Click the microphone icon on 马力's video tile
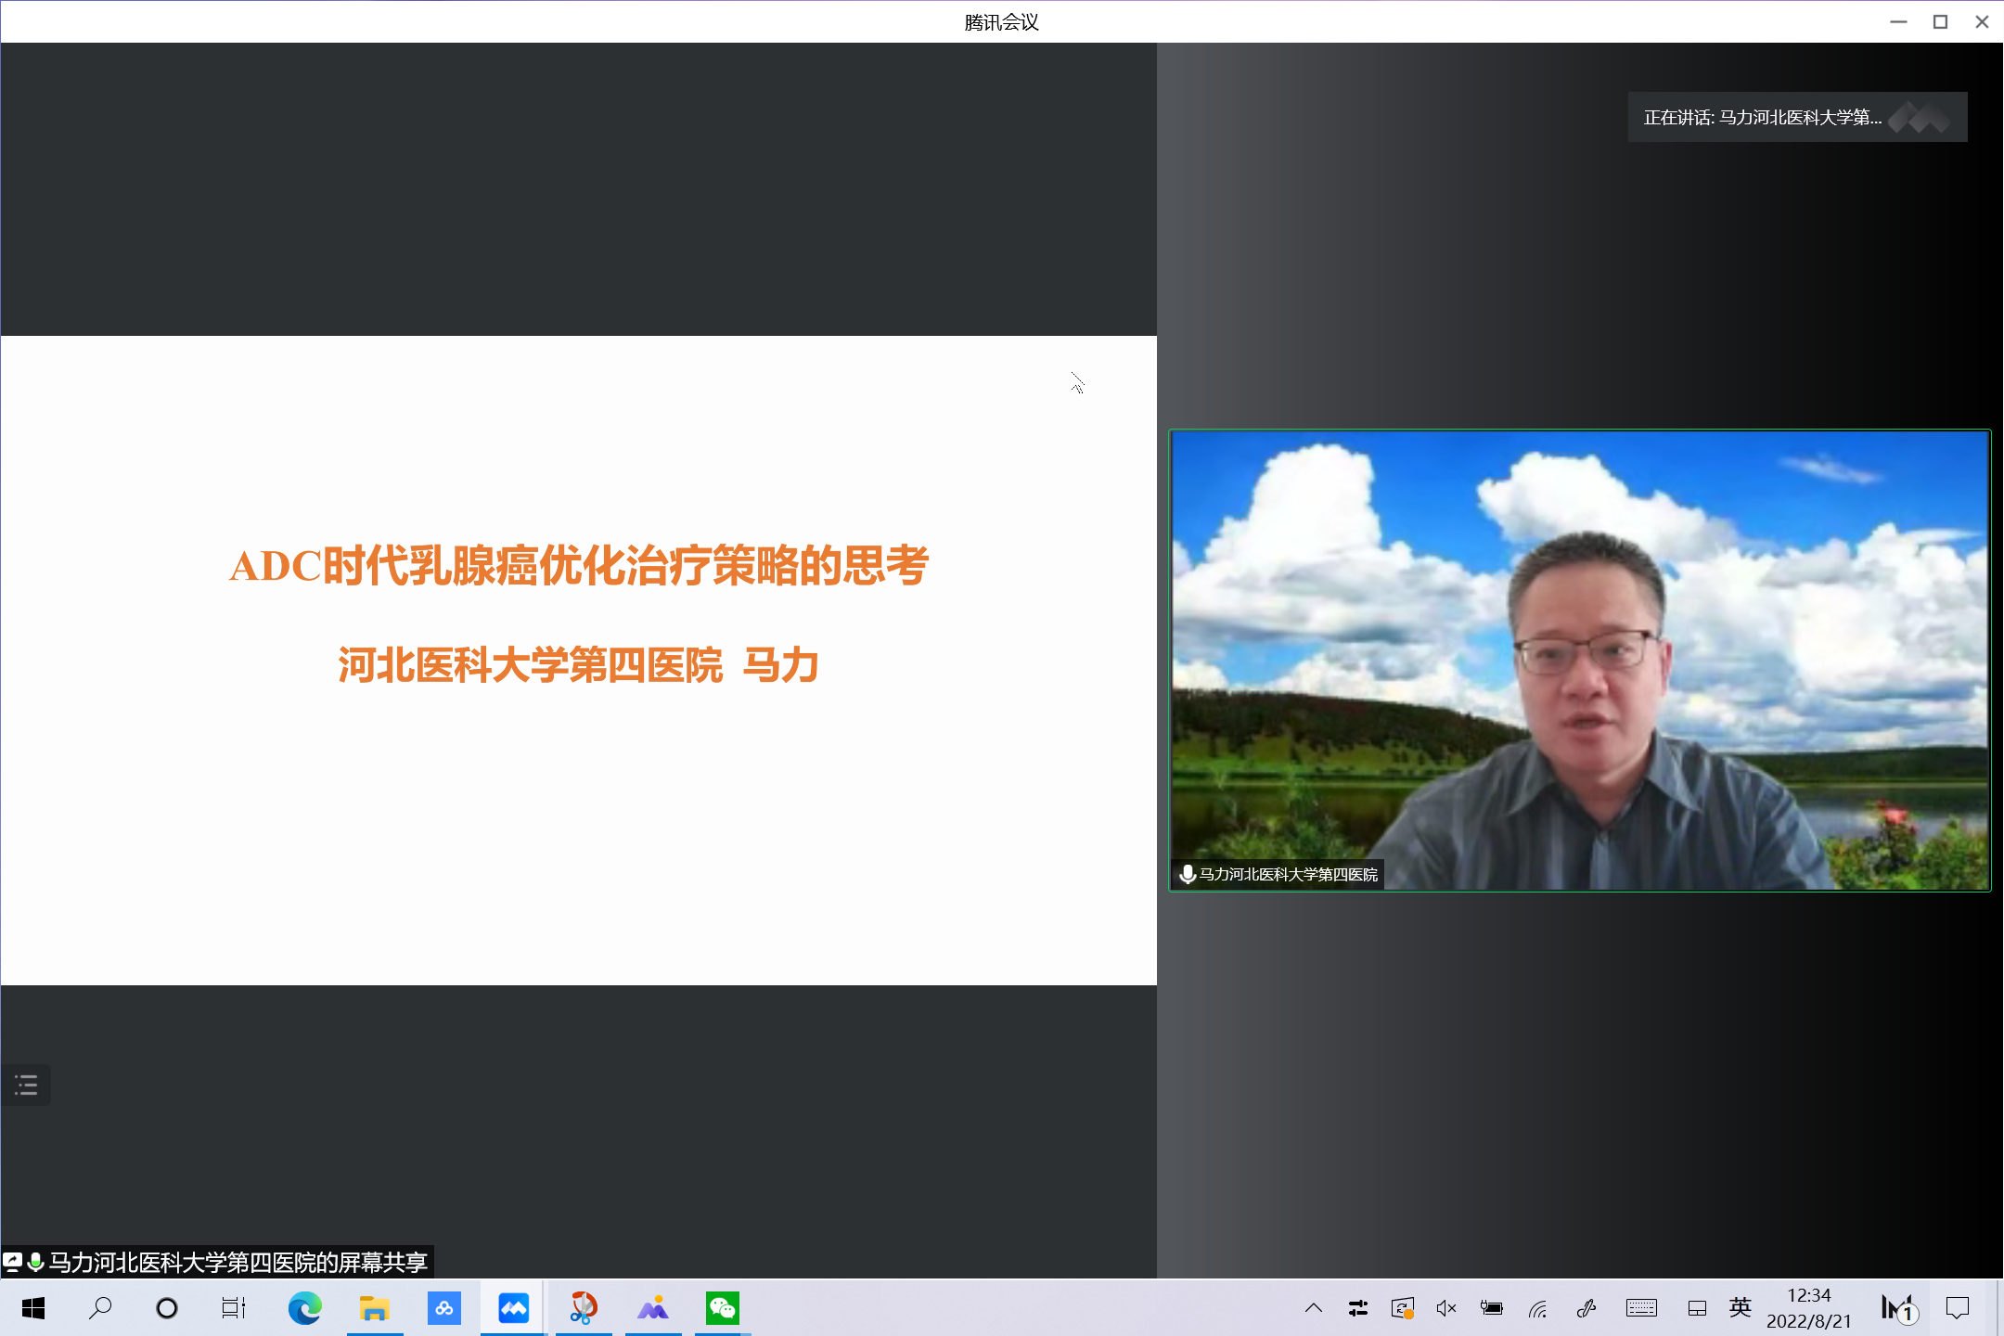The width and height of the screenshot is (2004, 1336). (x=1188, y=873)
